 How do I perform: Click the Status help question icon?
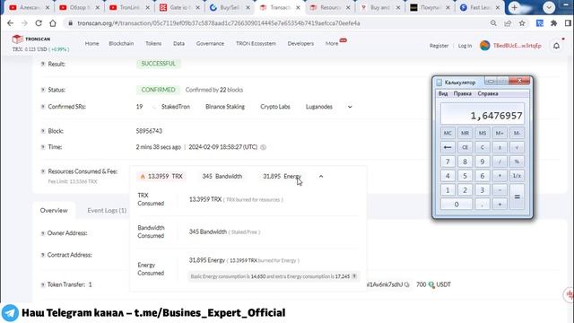43,90
